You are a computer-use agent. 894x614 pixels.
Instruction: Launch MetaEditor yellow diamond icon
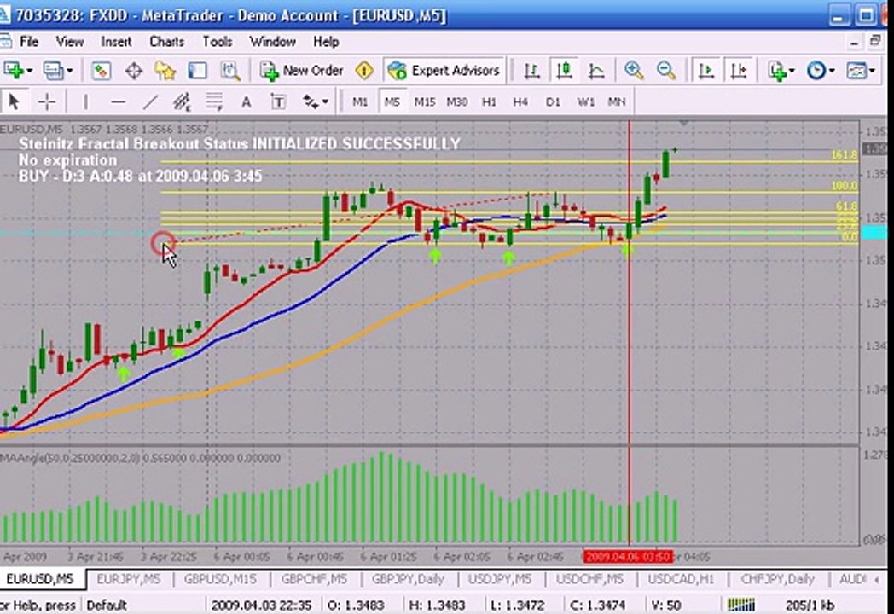[364, 71]
